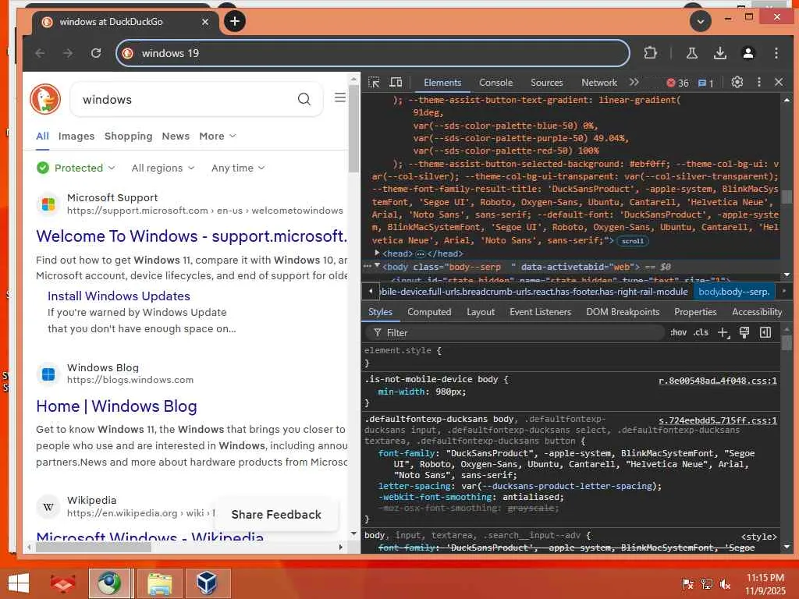Open the DOM Breakpoints pane tab
This screenshot has height=599, width=799.
point(623,312)
